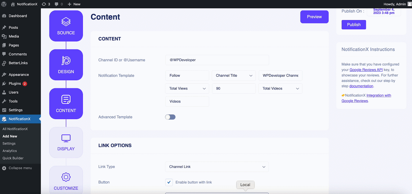This screenshot has width=412, height=194.
Task: Go to the CONTENT step document icon
Action: pyautogui.click(x=66, y=99)
